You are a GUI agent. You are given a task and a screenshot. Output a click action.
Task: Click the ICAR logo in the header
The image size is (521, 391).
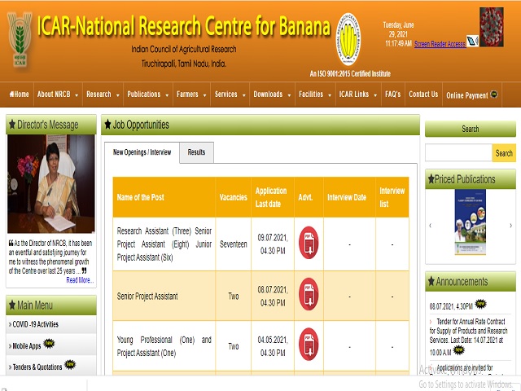tap(20, 39)
